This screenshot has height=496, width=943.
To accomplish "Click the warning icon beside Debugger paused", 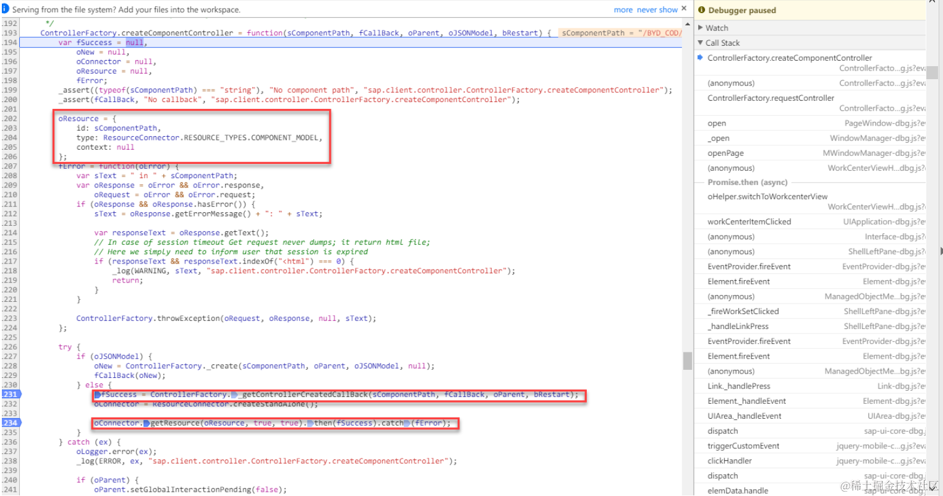I will click(x=702, y=10).
